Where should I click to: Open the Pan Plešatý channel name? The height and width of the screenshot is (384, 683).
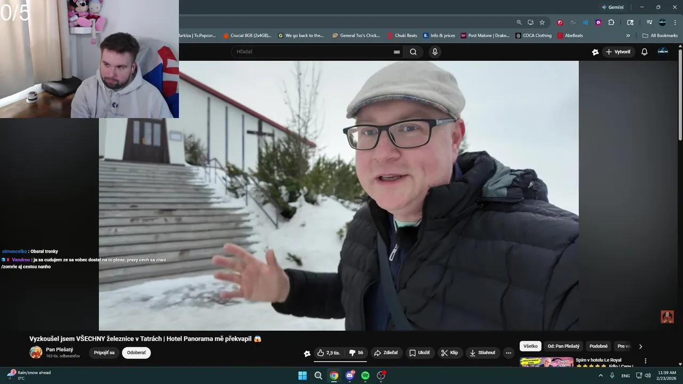coord(59,349)
